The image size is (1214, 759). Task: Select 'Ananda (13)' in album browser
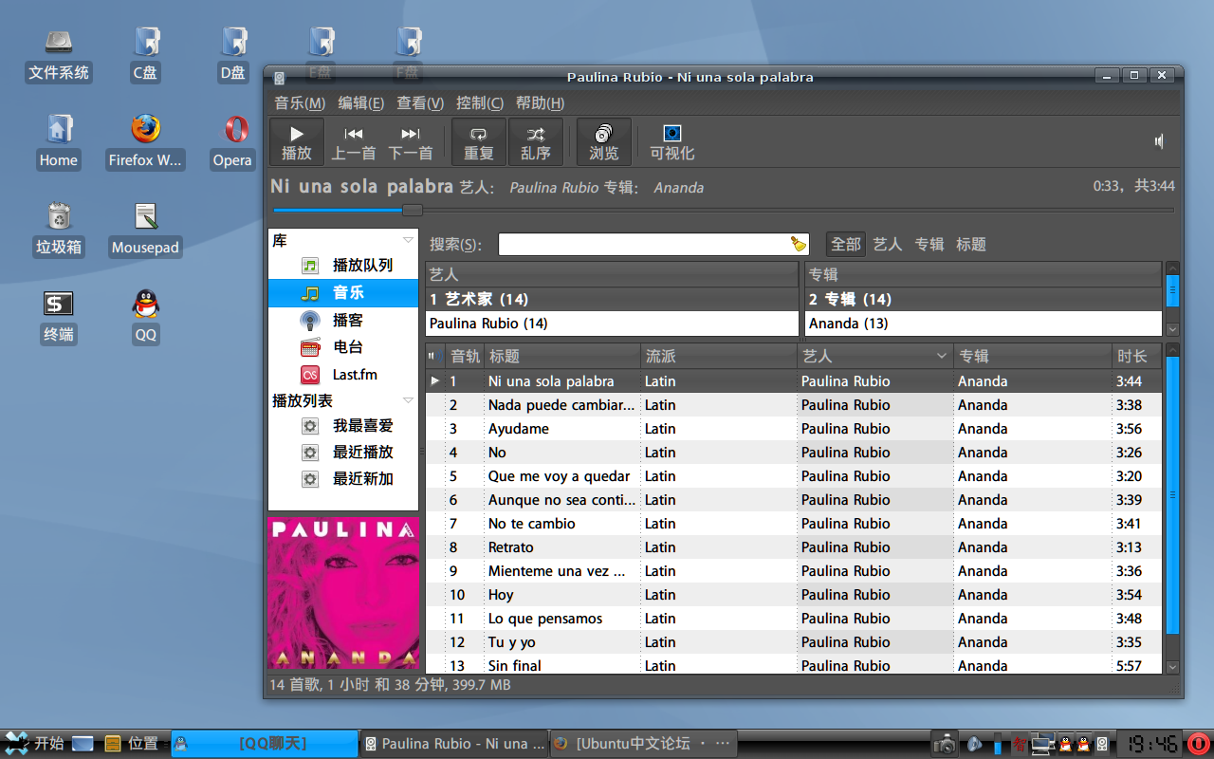(x=984, y=324)
